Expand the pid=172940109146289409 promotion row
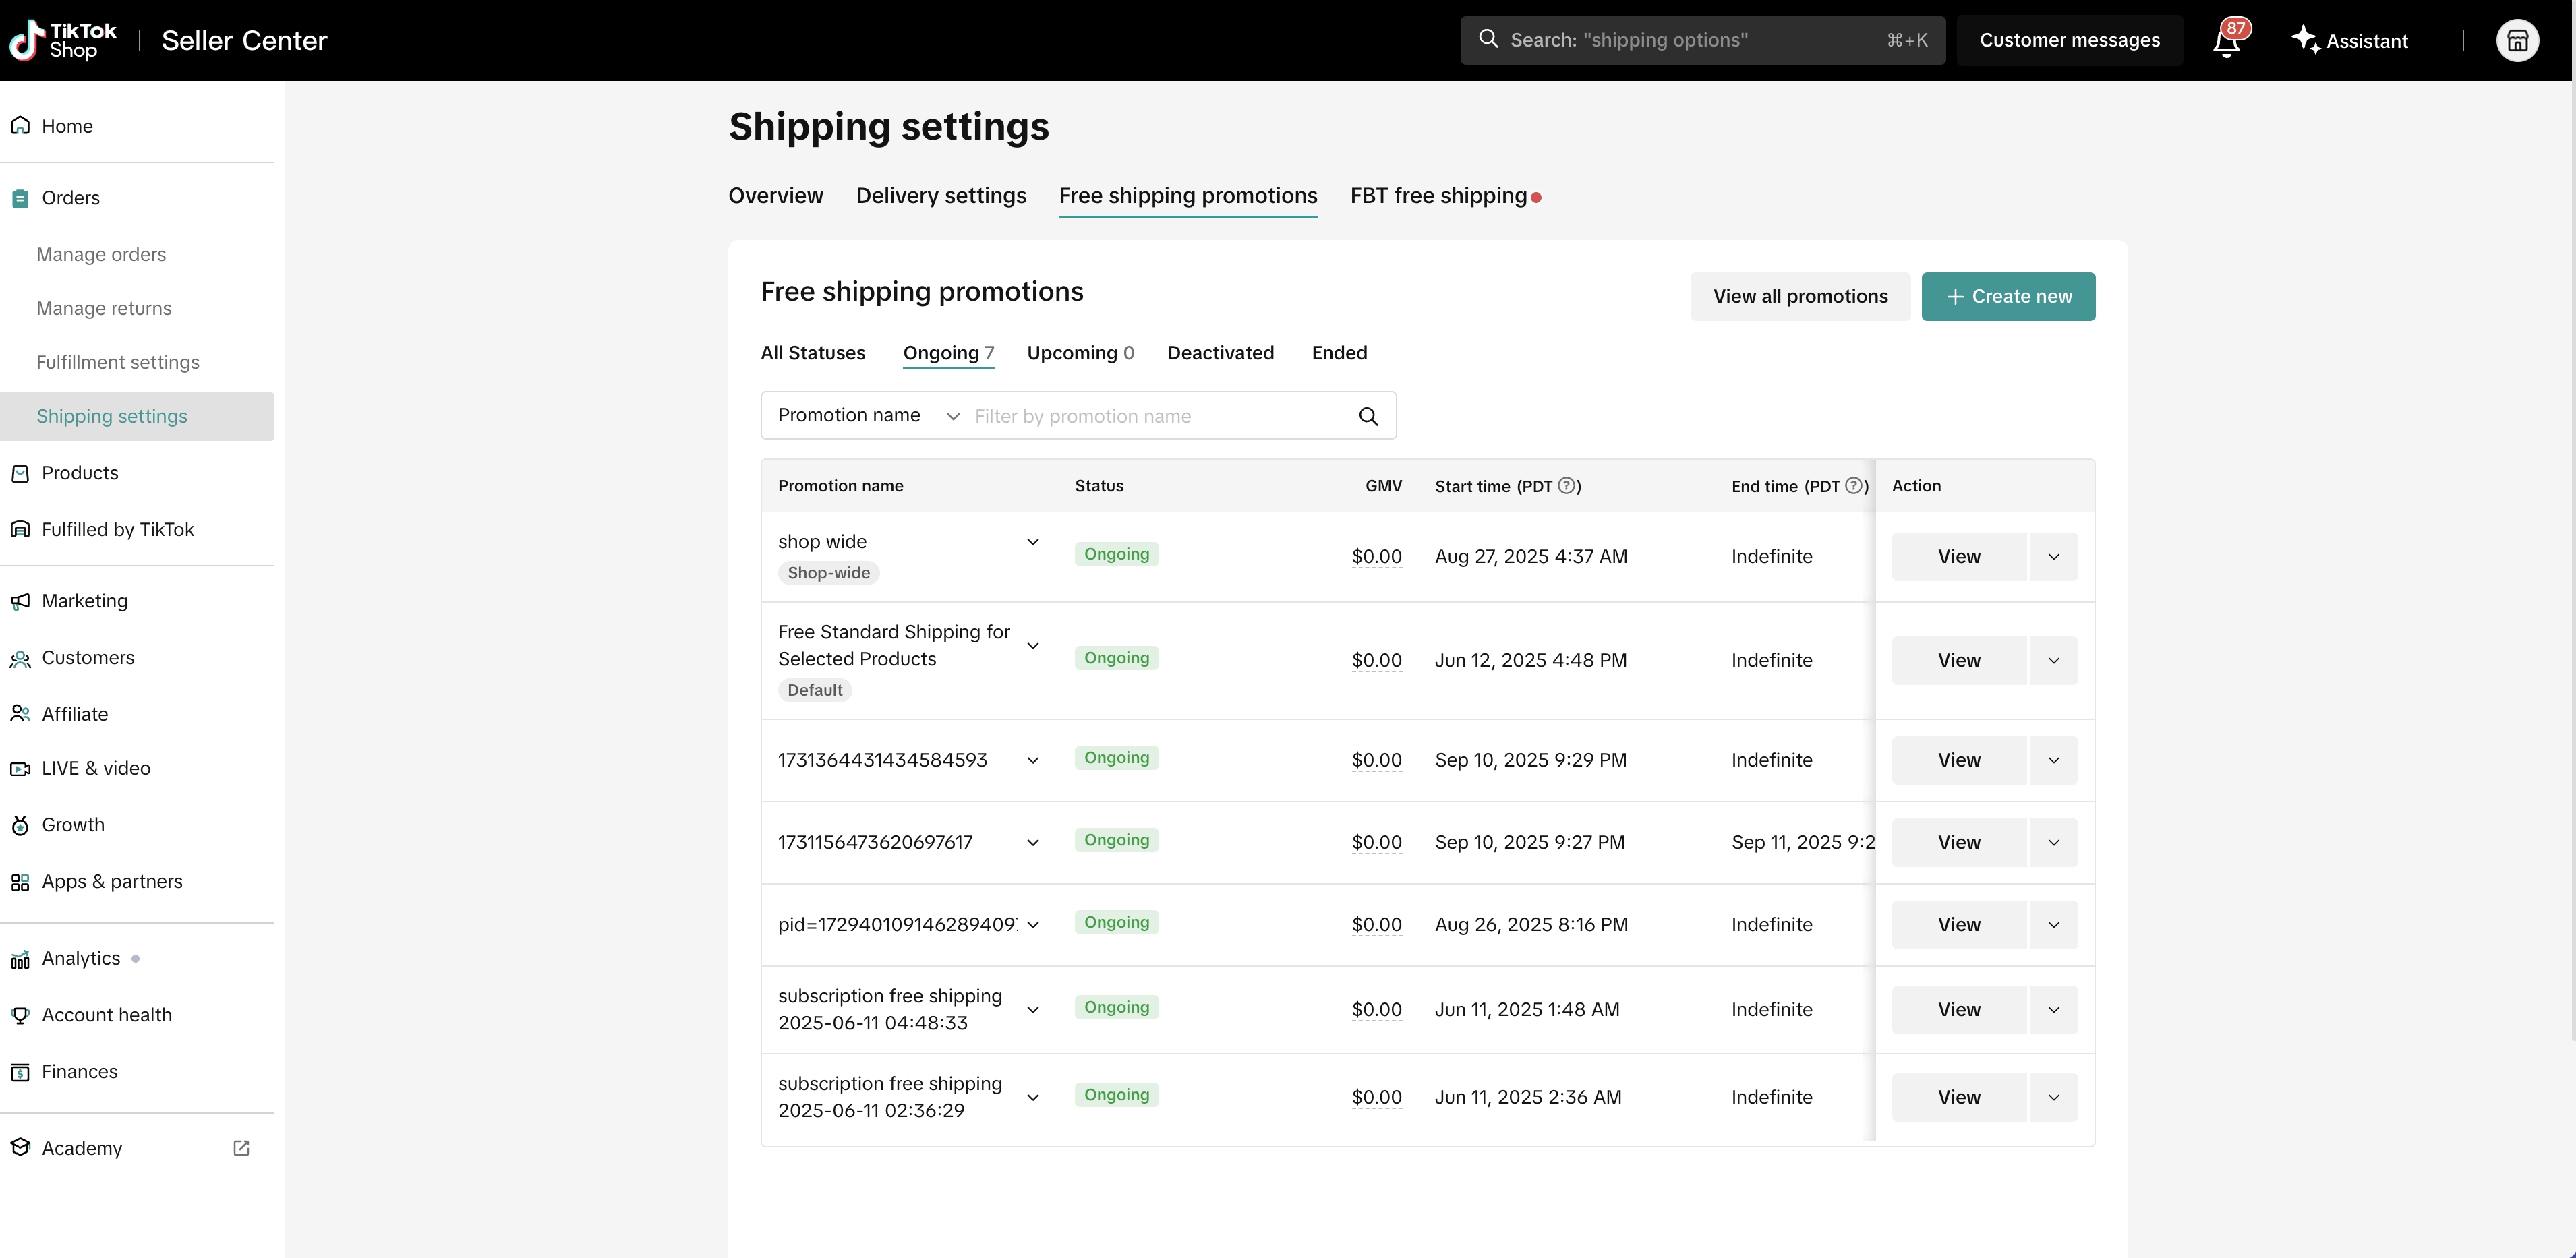 pyautogui.click(x=1033, y=925)
